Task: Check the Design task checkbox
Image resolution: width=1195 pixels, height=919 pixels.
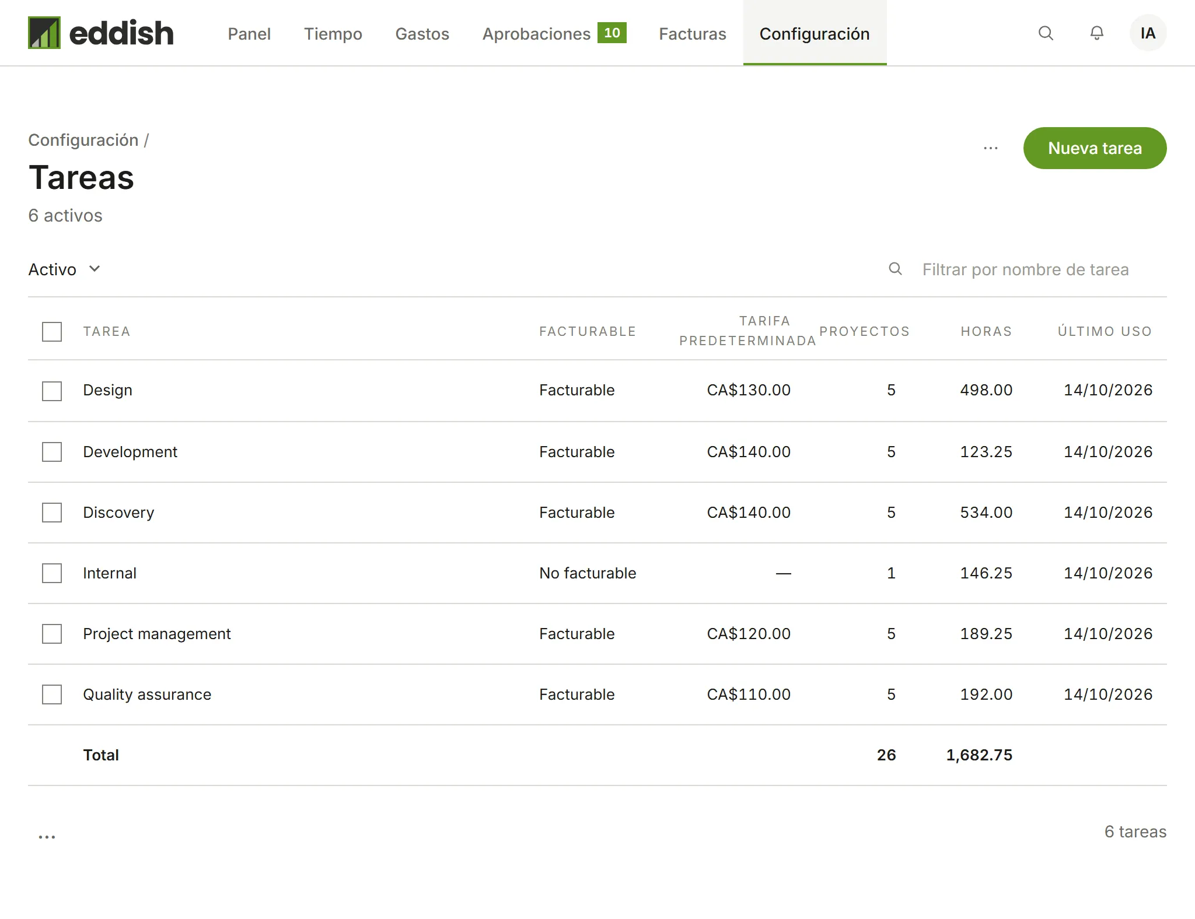Action: 52,391
